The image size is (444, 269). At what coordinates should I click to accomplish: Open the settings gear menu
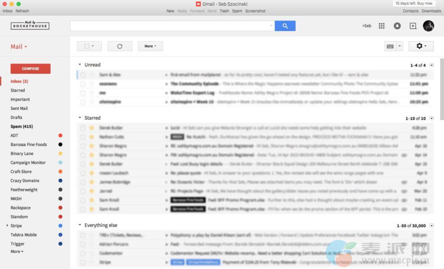(421, 46)
